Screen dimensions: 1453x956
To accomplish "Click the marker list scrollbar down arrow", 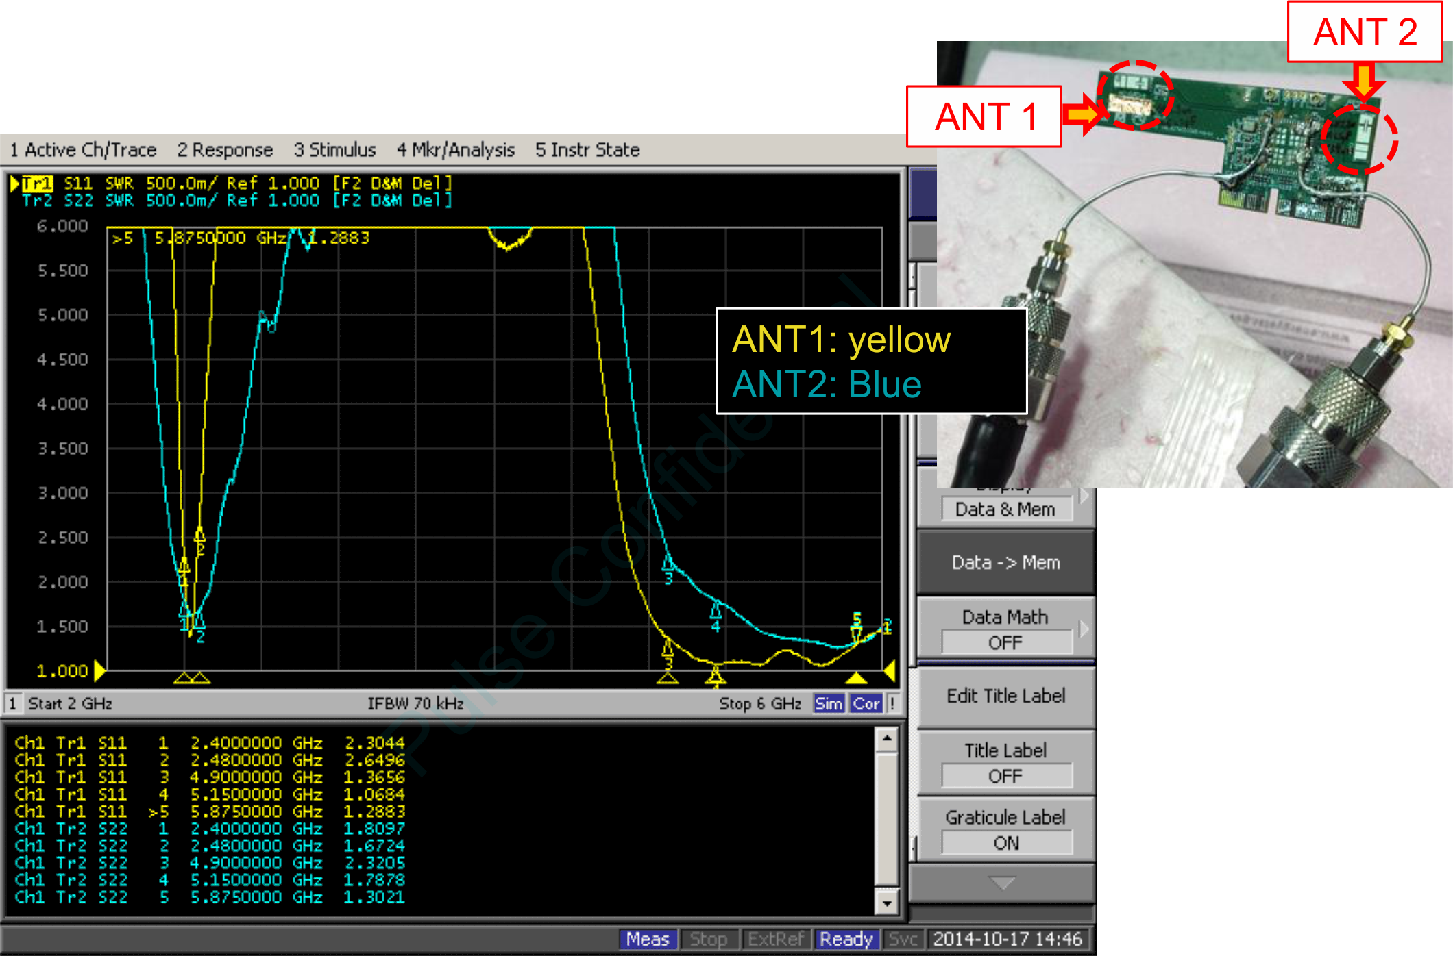I will [x=887, y=903].
